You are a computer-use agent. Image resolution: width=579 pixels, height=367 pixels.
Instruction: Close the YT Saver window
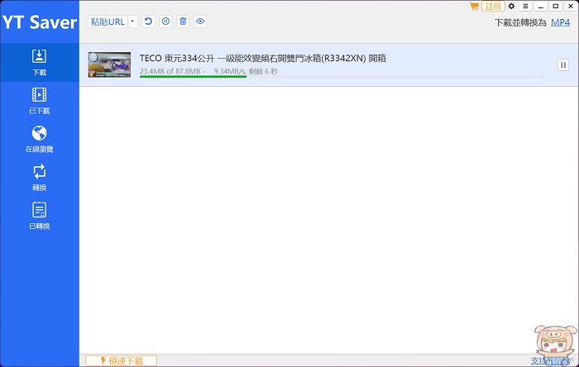(x=571, y=6)
